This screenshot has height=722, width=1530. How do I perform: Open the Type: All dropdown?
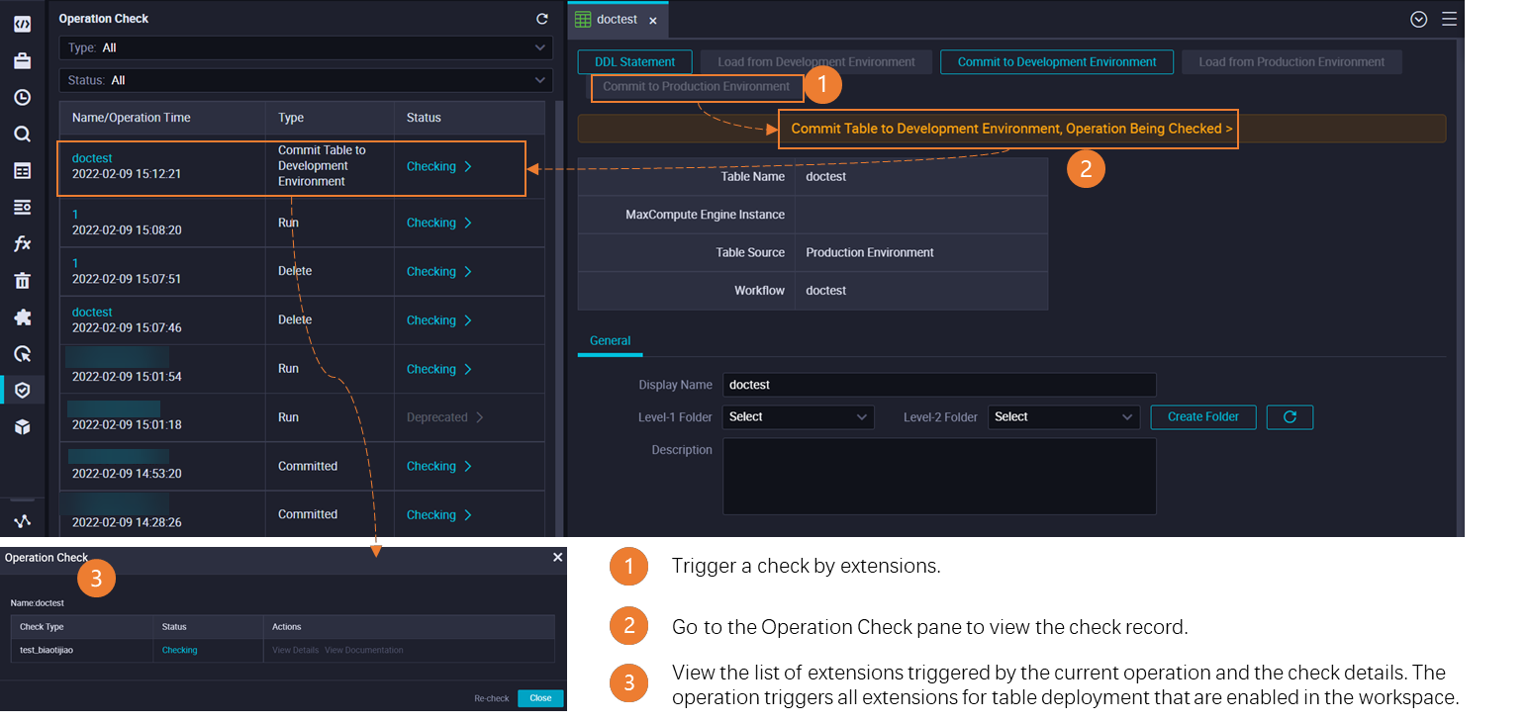coord(306,47)
